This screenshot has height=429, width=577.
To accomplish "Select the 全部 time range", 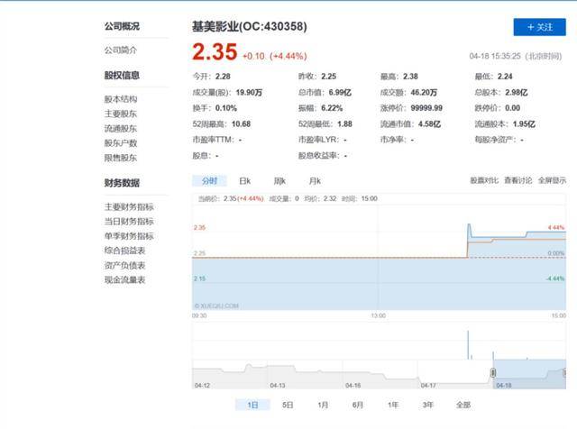I will (463, 405).
